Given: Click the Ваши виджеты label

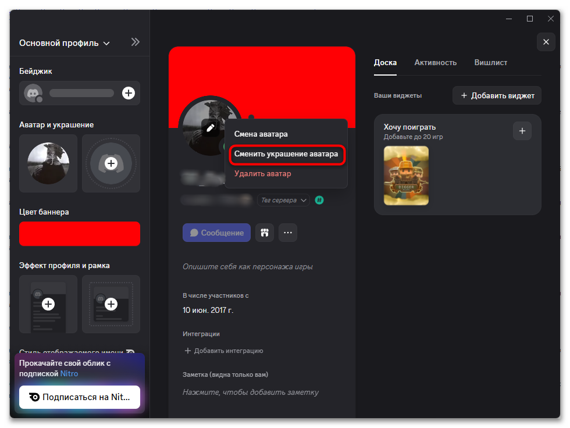Looking at the screenshot, I should pos(398,95).
